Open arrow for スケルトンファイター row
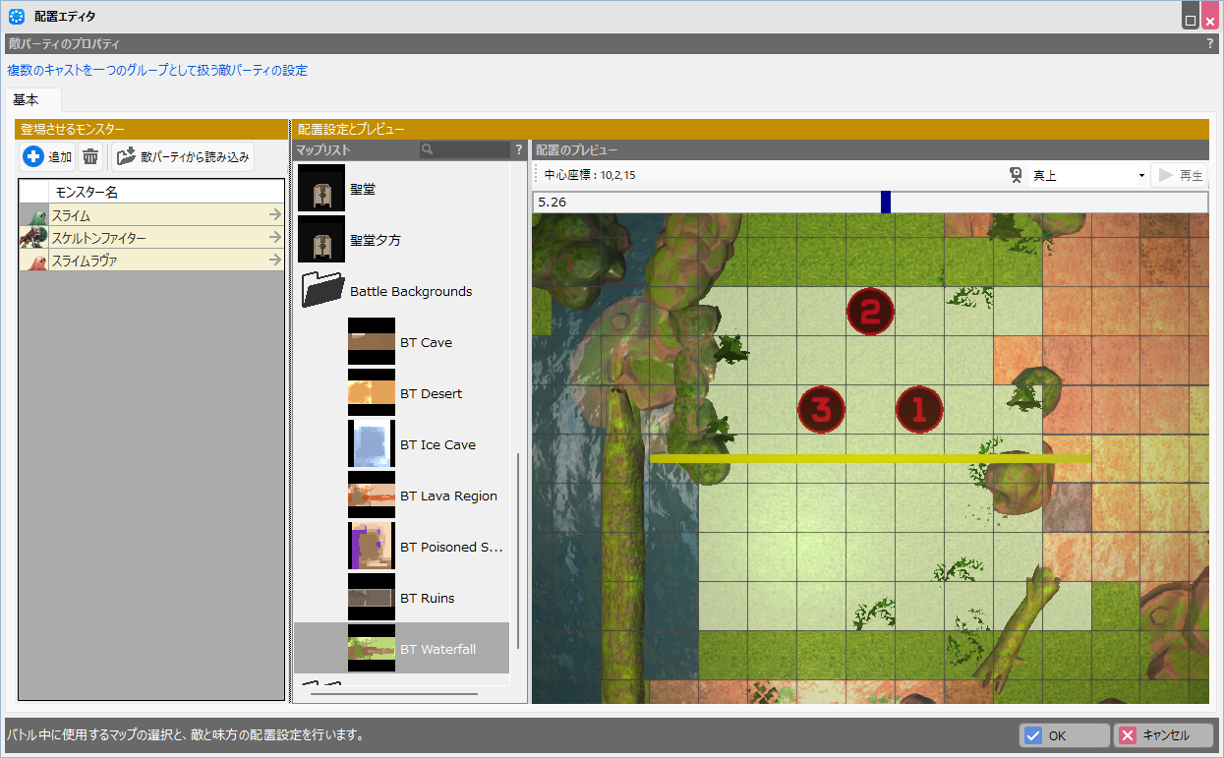The width and height of the screenshot is (1224, 758). (274, 238)
